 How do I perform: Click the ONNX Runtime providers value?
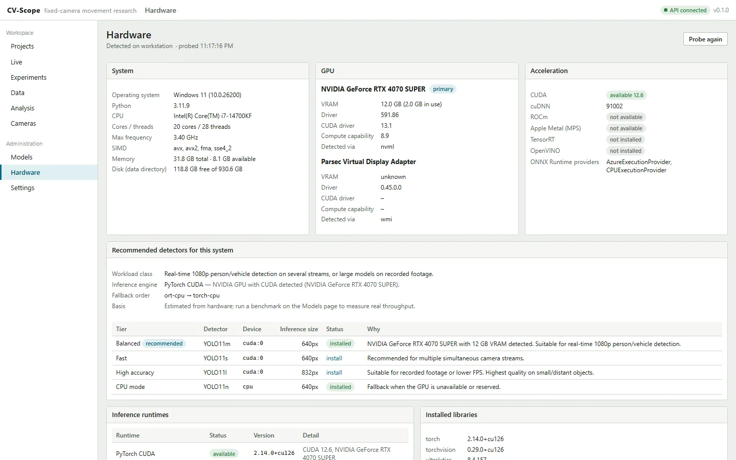pos(639,166)
